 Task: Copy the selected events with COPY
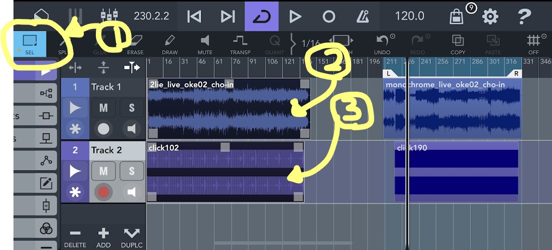pyautogui.click(x=458, y=44)
